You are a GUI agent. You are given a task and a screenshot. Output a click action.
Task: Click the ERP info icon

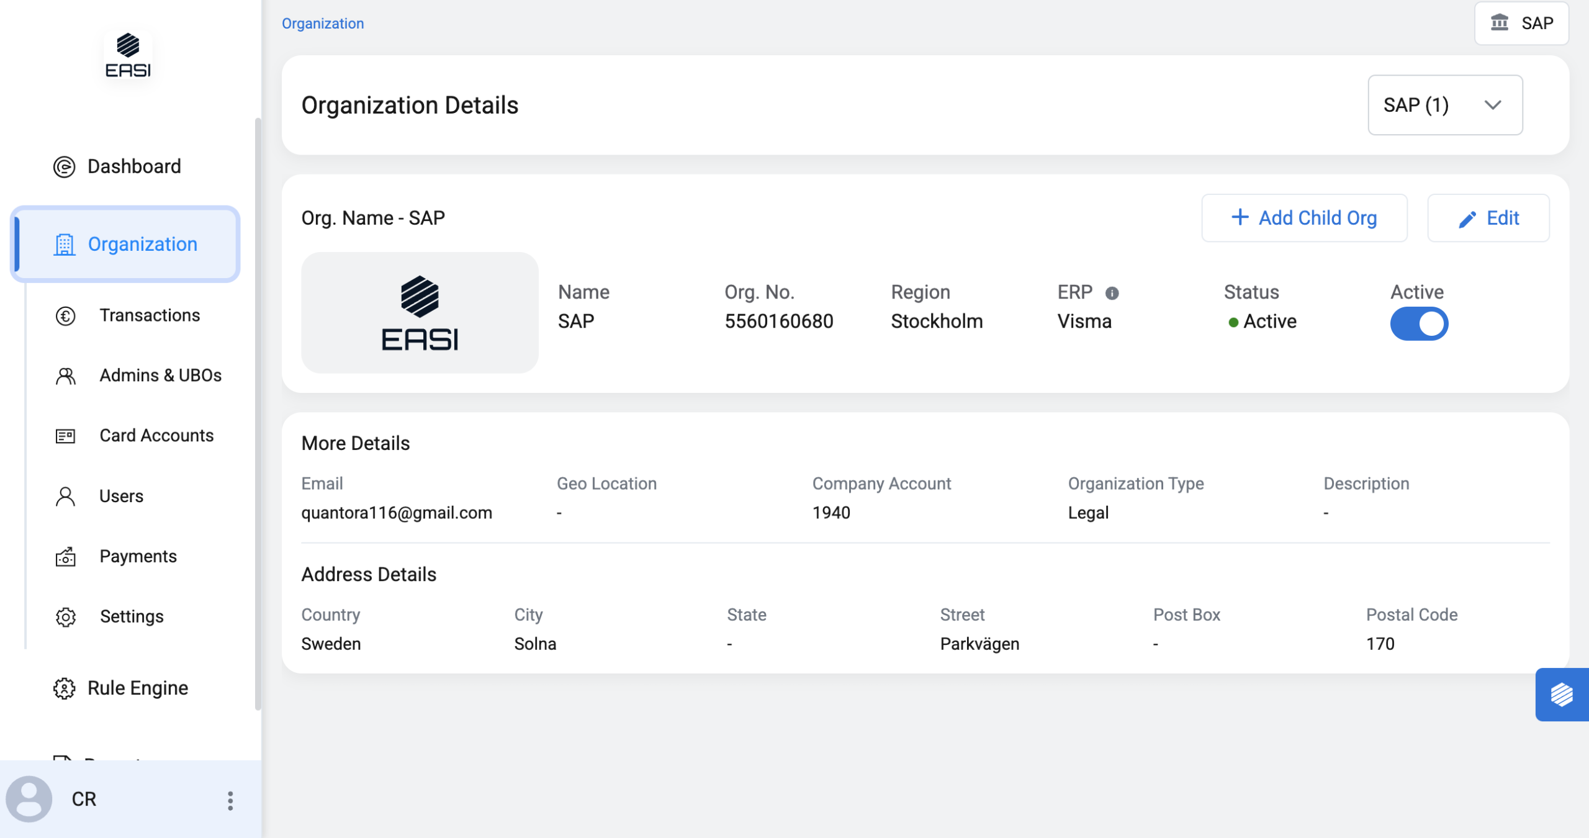tap(1112, 293)
